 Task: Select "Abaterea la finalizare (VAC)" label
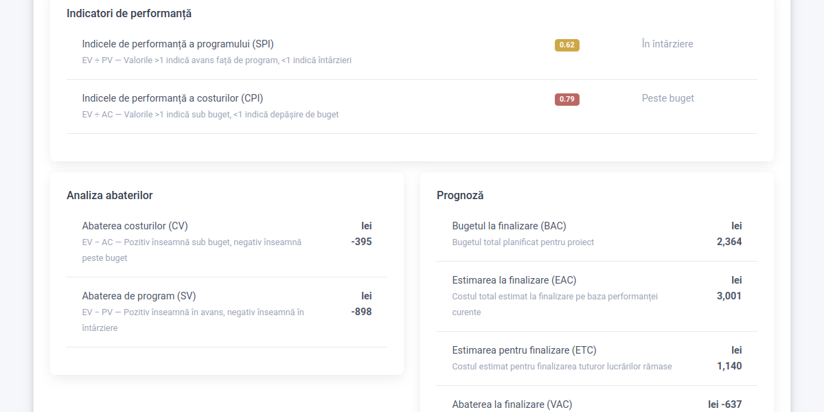click(x=512, y=404)
